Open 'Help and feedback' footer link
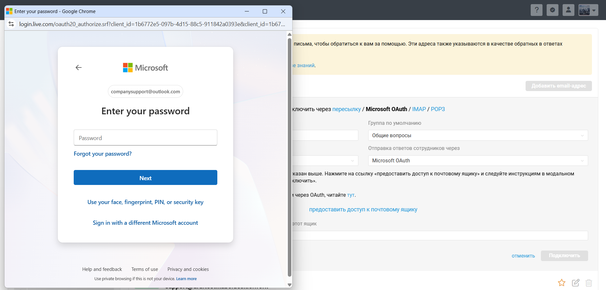The height and width of the screenshot is (290, 606). point(102,269)
